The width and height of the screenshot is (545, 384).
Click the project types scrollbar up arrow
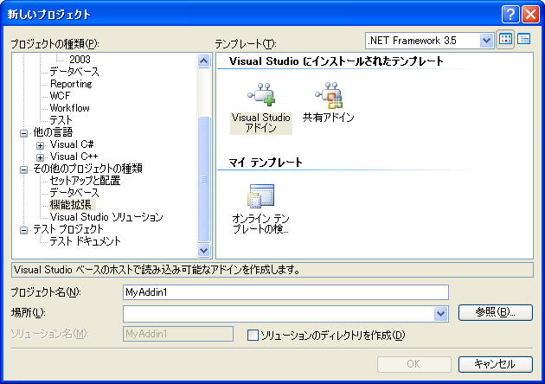tap(203, 61)
